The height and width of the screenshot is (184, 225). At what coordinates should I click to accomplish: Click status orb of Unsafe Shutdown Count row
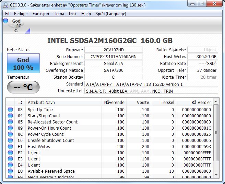click(x=10, y=140)
